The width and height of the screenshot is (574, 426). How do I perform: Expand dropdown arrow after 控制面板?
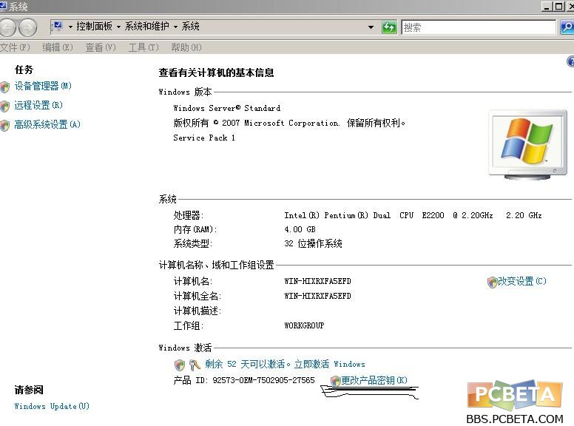pyautogui.click(x=118, y=27)
